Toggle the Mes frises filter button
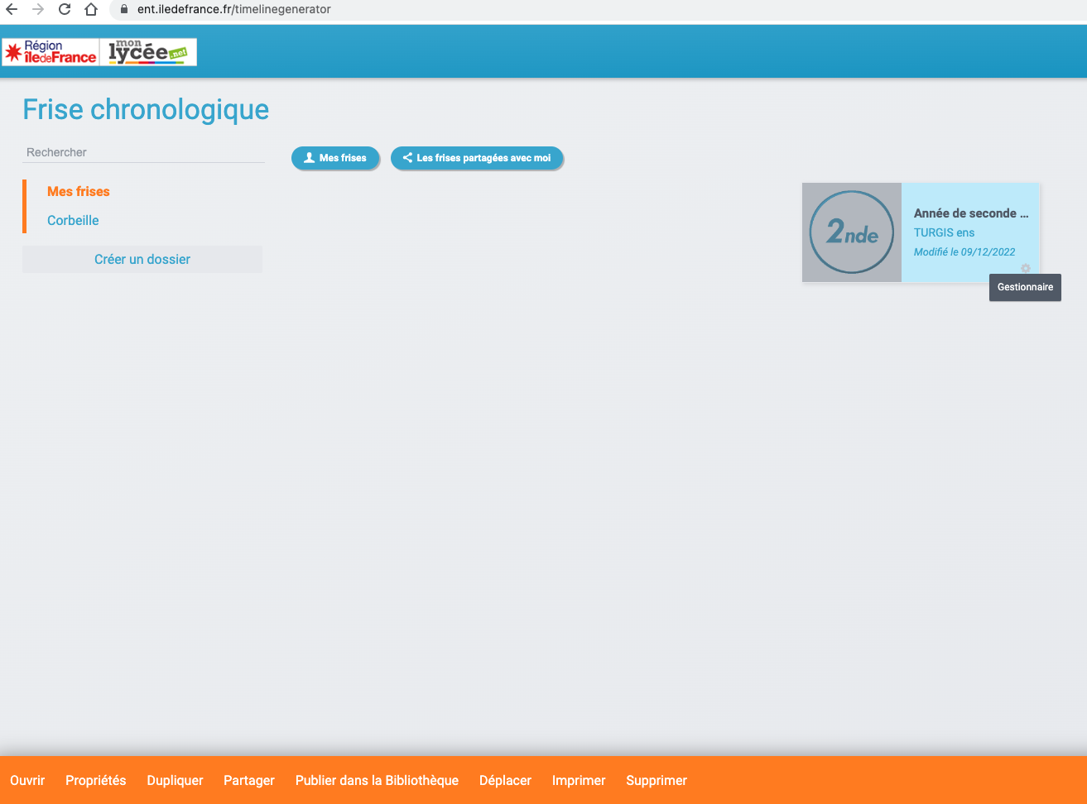This screenshot has width=1087, height=804. [x=335, y=158]
